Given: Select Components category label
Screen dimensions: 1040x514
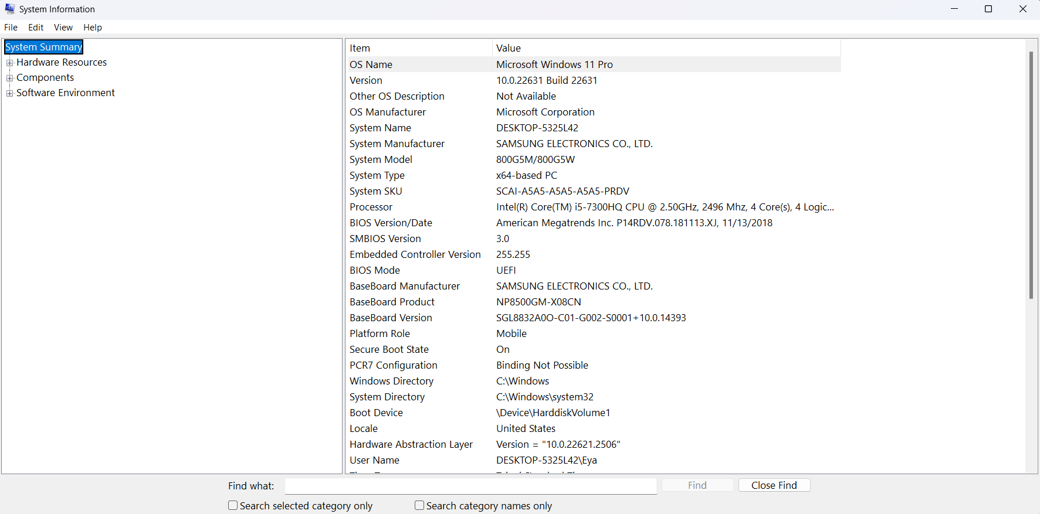Looking at the screenshot, I should 45,77.
